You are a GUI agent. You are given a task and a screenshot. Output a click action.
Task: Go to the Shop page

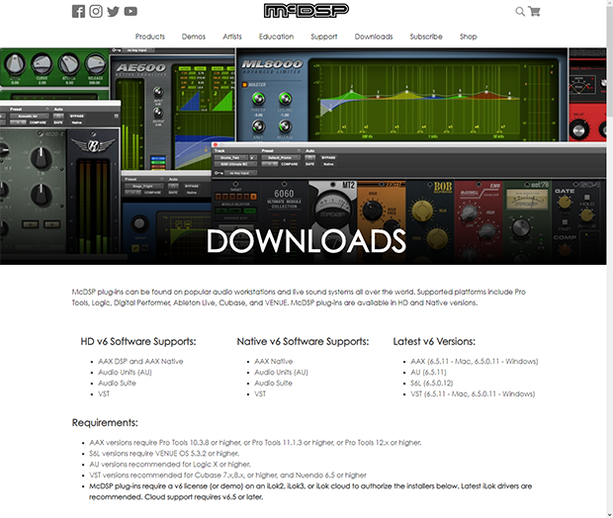click(469, 37)
